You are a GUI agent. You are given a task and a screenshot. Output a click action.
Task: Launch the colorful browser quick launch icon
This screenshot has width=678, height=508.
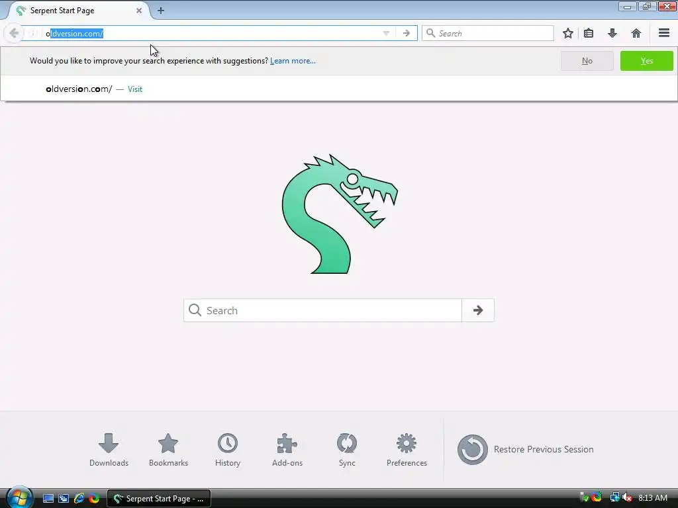tap(94, 499)
